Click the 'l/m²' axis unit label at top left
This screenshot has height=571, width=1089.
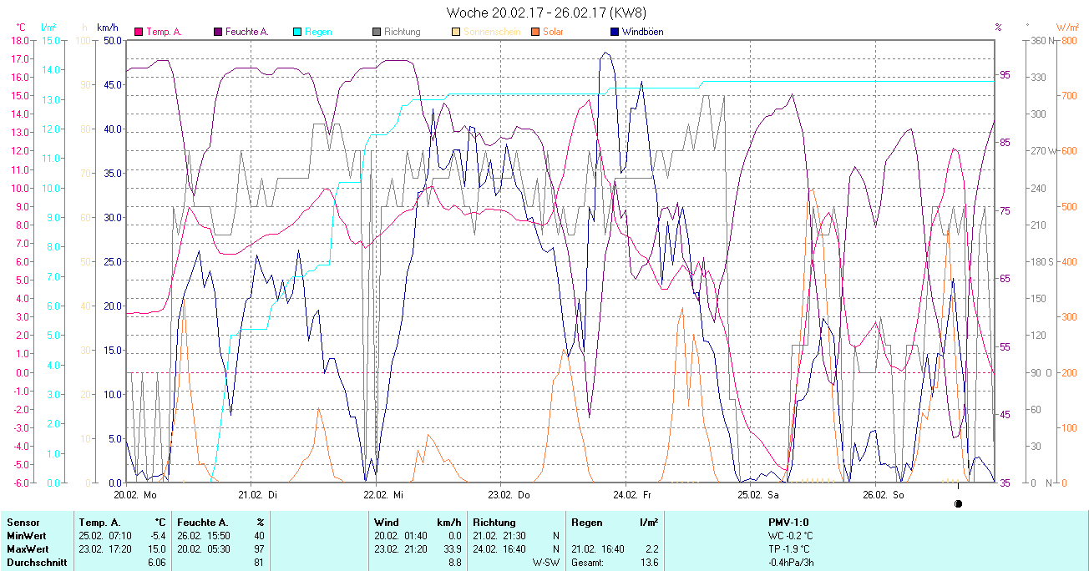click(48, 28)
